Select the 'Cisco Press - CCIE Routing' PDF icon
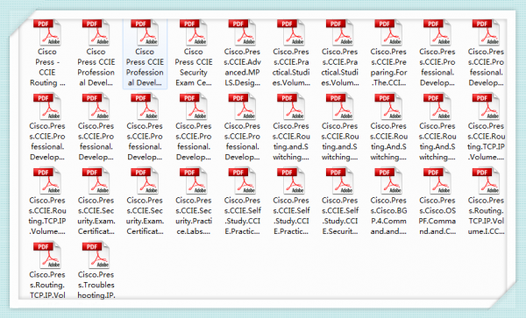This screenshot has width=526, height=318. [x=47, y=32]
